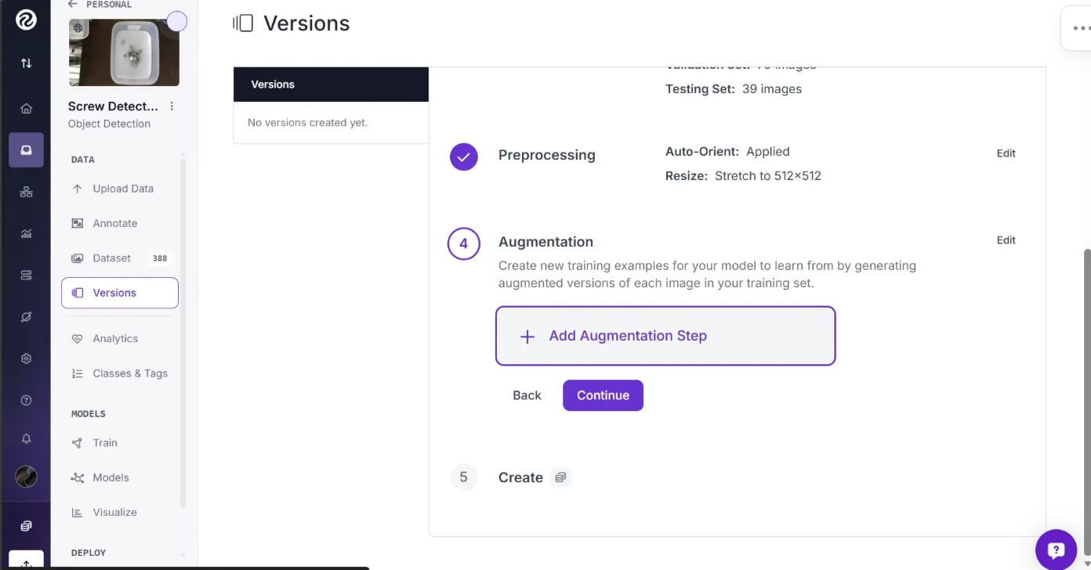This screenshot has height=570, width=1091.
Task: Select Dataset in the sidebar
Action: pyautogui.click(x=111, y=258)
